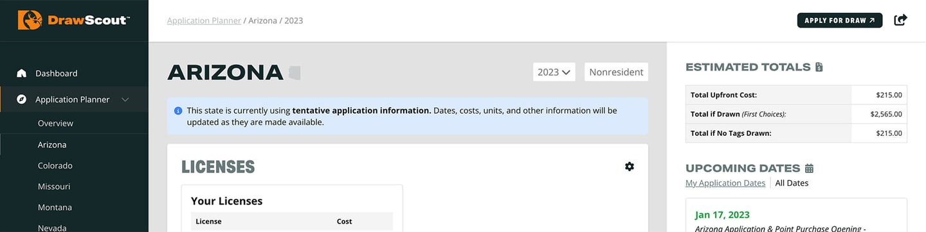This screenshot has width=926, height=232.
Task: Open Licenses settings gear icon
Action: (x=630, y=167)
